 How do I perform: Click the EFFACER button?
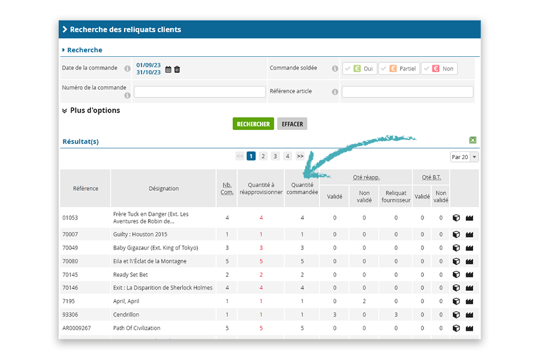click(x=292, y=124)
